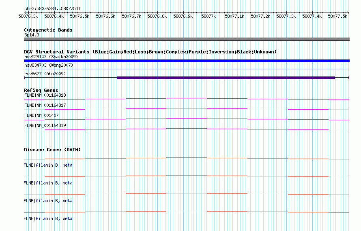The width and height of the screenshot is (361, 231).
Task: Click the 58077.2k ruler tick label
Action: coord(260,16)
